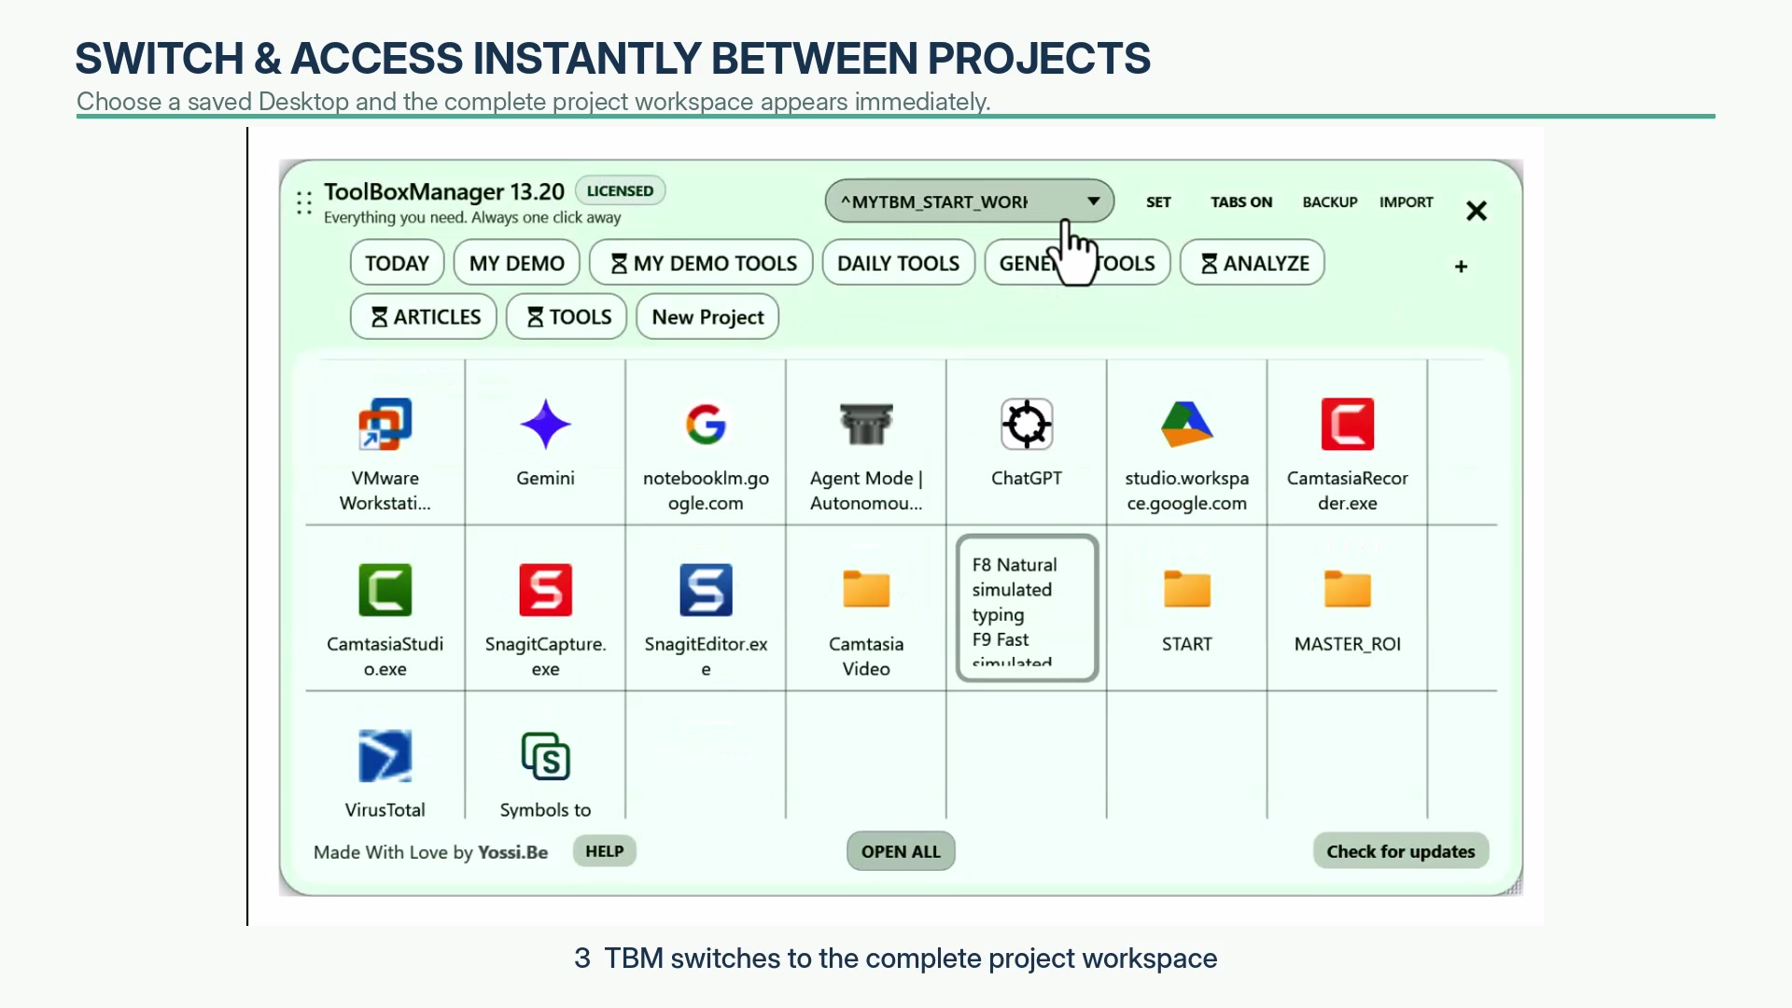Viewport: 1792px width, 1008px height.
Task: Open the Camtasia Video folder icon
Action: point(866,589)
